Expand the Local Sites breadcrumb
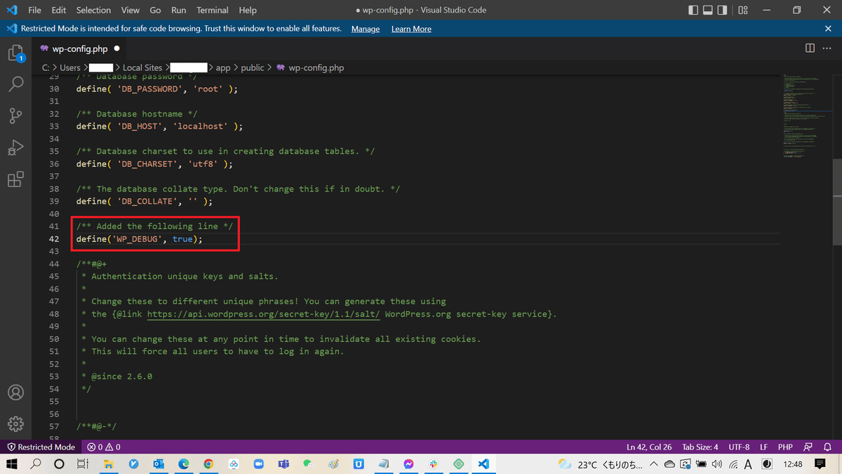The width and height of the screenshot is (842, 474). (142, 67)
